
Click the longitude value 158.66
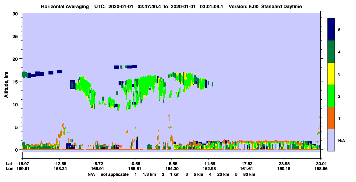coord(321,169)
